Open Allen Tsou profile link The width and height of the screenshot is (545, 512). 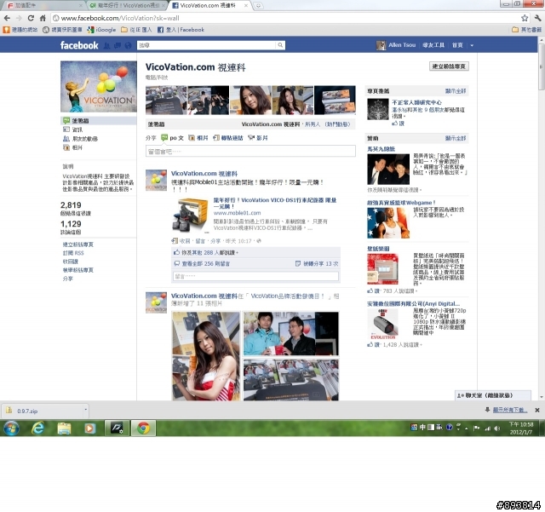click(402, 45)
